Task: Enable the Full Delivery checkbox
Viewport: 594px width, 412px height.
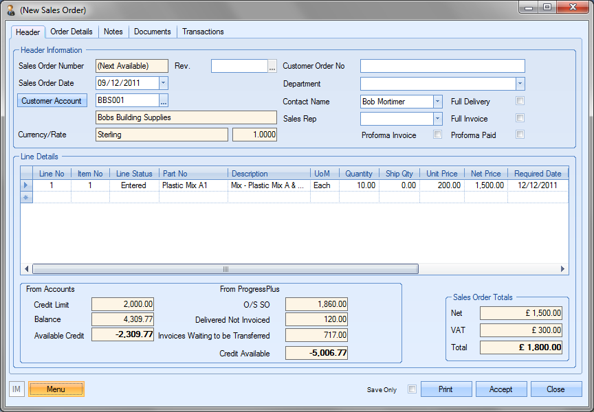Action: tap(520, 101)
